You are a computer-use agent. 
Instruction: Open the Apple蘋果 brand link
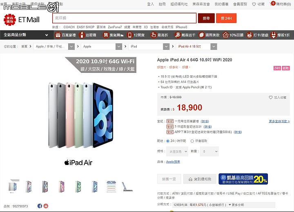(x=173, y=162)
